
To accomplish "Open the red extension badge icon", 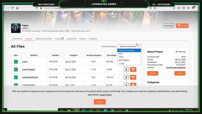I will click(193, 8).
